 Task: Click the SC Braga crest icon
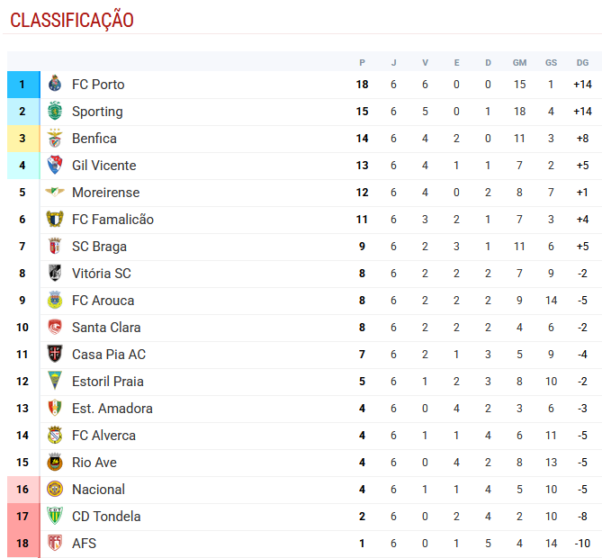[x=56, y=247]
